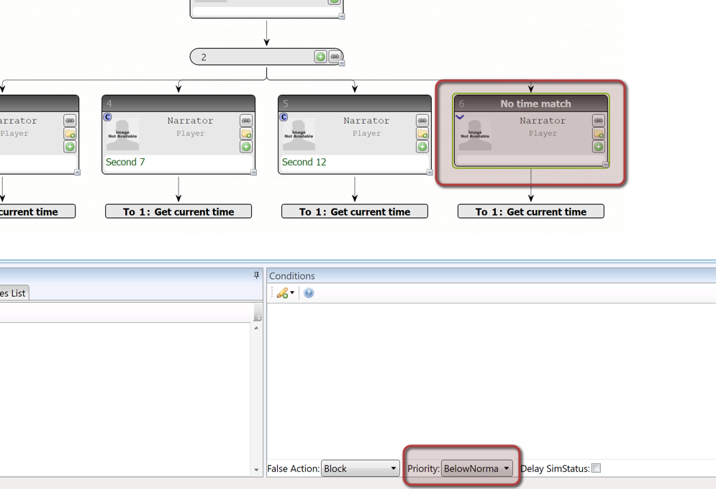The width and height of the screenshot is (716, 489).
Task: Collapse node 6 with its minus box
Action: click(x=605, y=165)
